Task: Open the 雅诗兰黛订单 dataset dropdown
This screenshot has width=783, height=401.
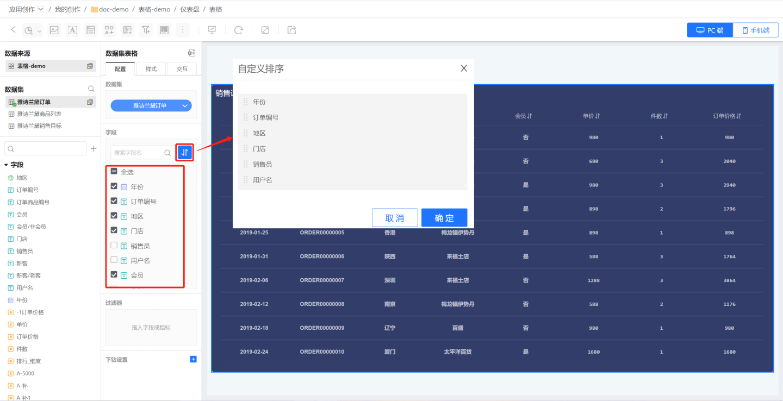Action: coord(151,105)
